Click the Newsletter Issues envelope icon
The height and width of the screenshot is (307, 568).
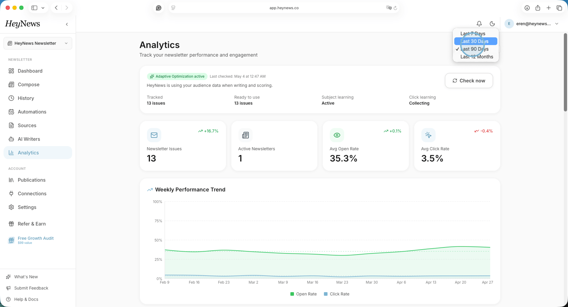coord(154,135)
